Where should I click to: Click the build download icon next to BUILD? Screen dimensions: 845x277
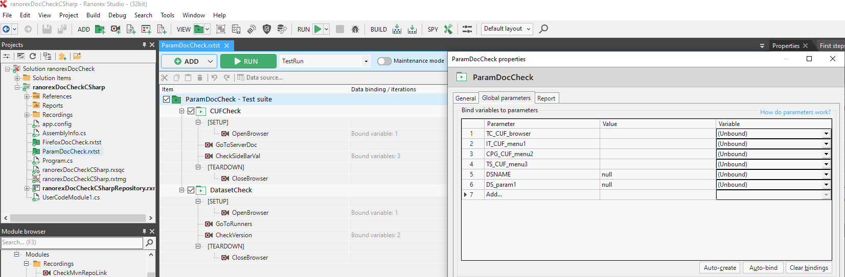point(397,30)
